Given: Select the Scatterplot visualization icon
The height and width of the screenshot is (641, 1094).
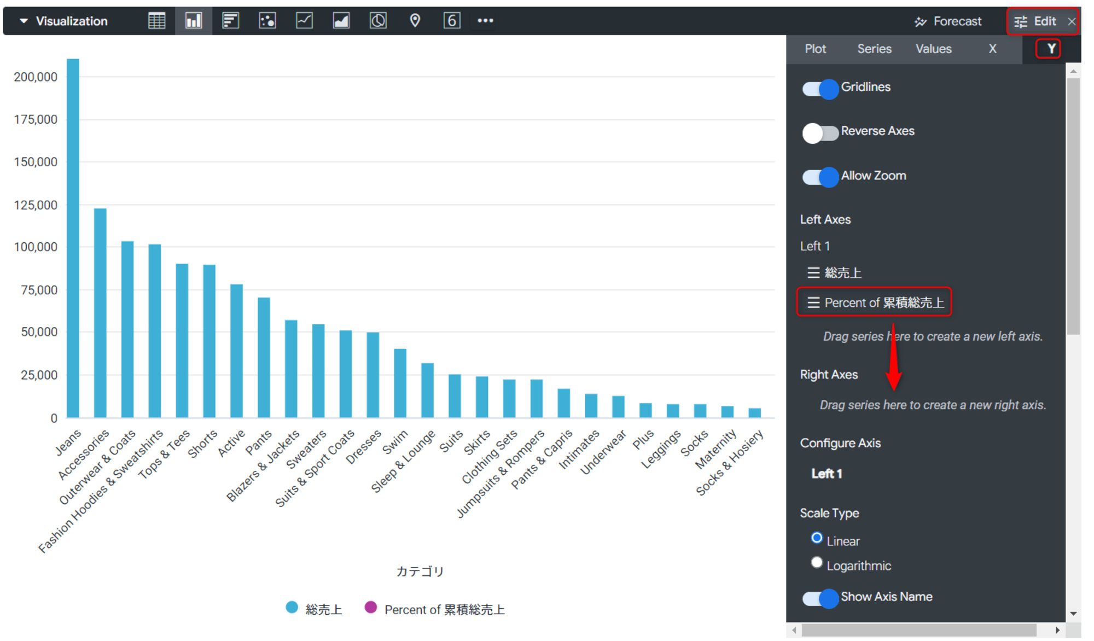Looking at the screenshot, I should 267,21.
